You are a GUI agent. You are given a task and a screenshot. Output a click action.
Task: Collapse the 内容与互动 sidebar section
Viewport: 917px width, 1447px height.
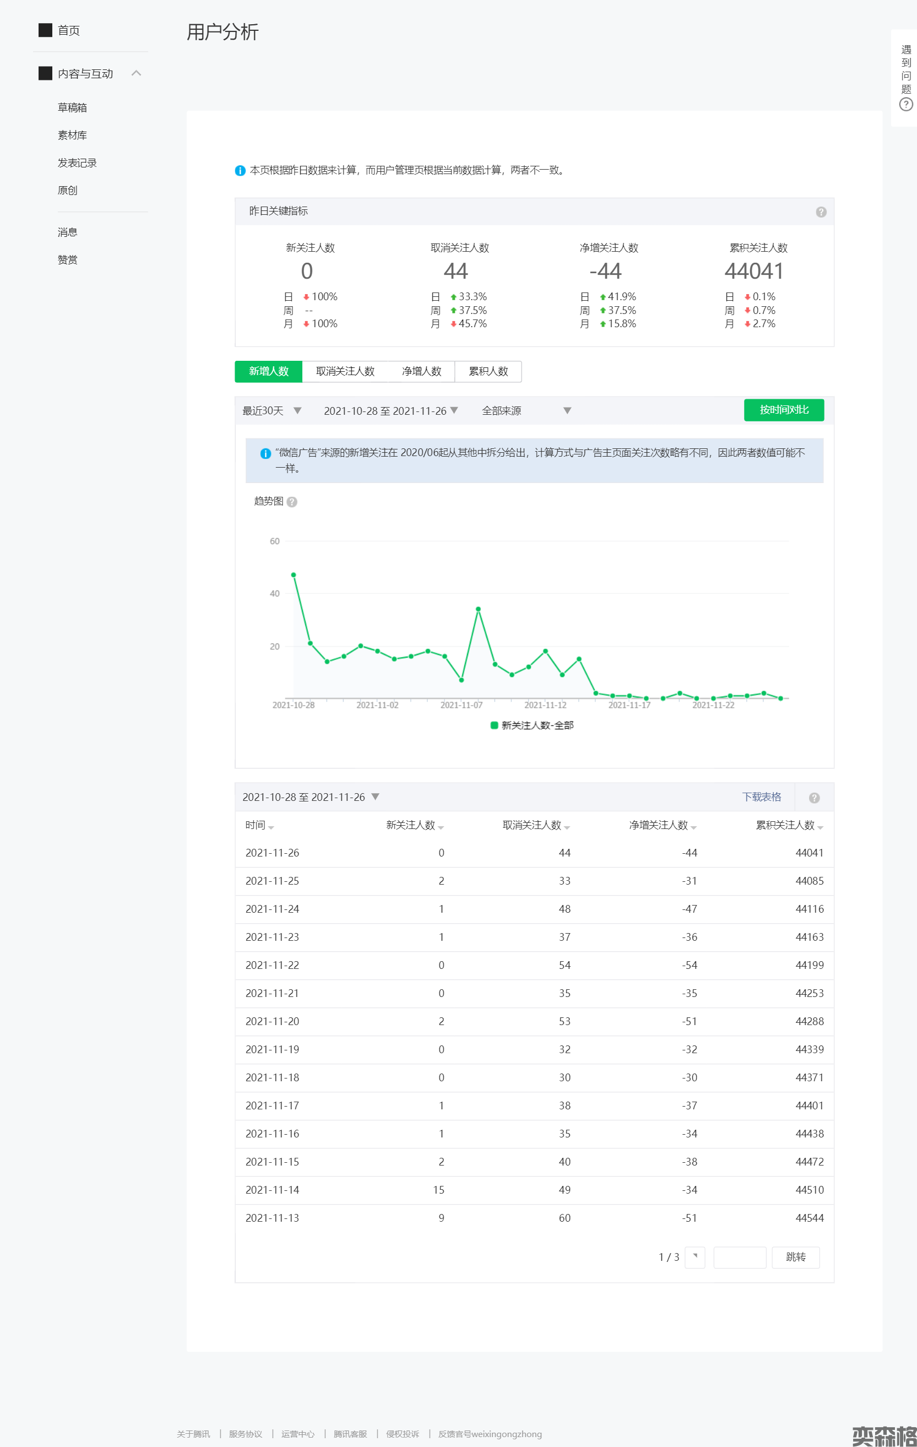[137, 73]
